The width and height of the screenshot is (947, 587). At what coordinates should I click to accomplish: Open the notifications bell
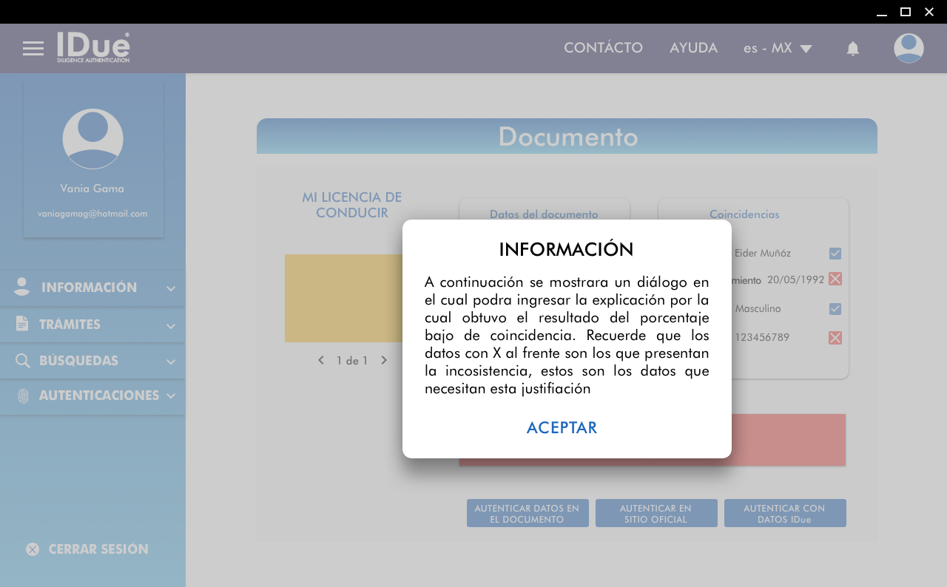pos(853,49)
